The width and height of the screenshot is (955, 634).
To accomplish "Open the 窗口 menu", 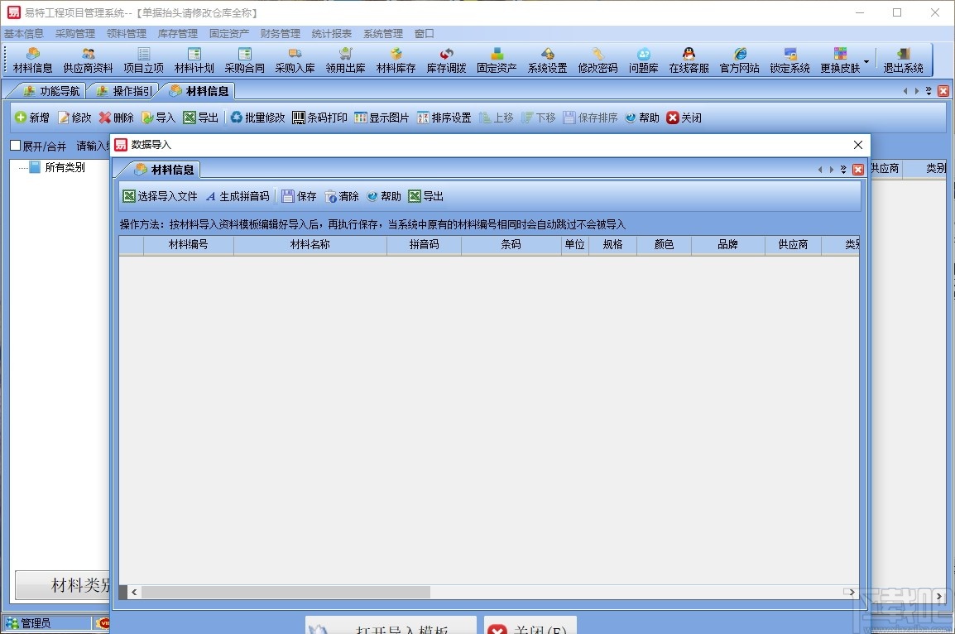I will [424, 33].
